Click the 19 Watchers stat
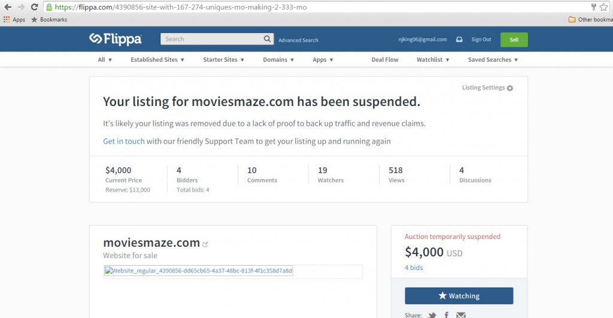This screenshot has height=318, width=613. (x=330, y=174)
